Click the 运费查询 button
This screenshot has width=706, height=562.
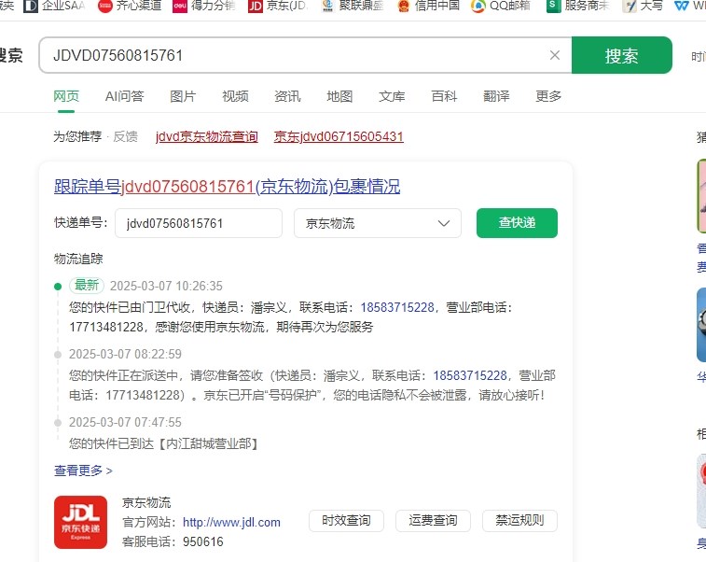(433, 521)
